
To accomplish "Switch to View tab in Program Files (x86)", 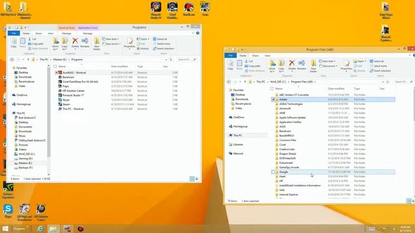I will point(267,56).
